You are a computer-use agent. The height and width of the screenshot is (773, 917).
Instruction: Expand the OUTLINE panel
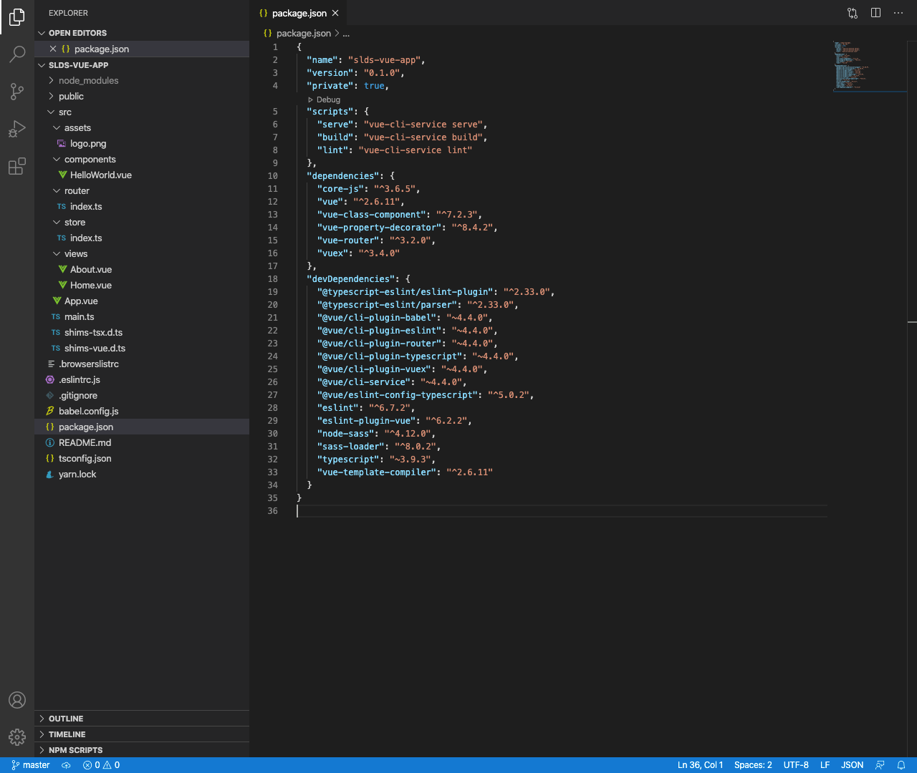pyautogui.click(x=66, y=719)
